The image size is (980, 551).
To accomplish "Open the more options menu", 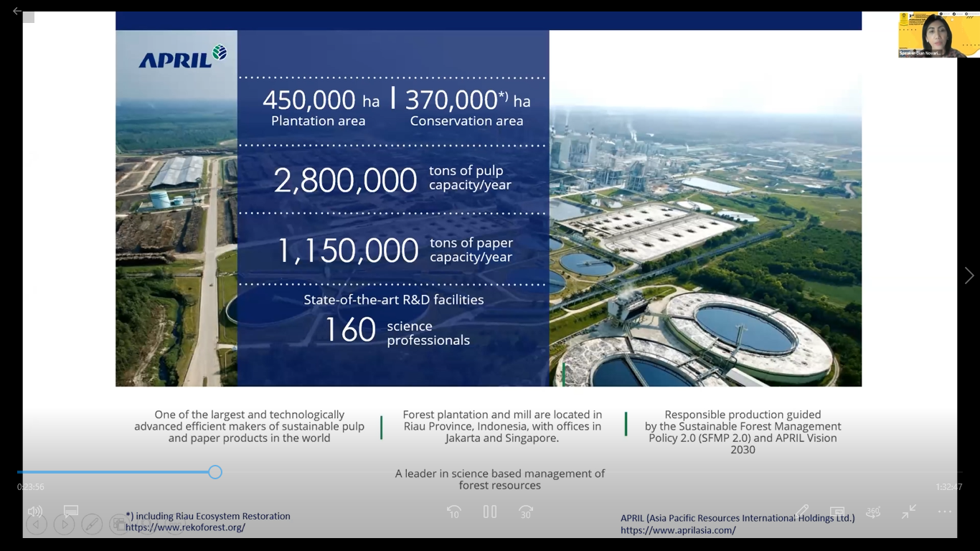I will pyautogui.click(x=945, y=512).
